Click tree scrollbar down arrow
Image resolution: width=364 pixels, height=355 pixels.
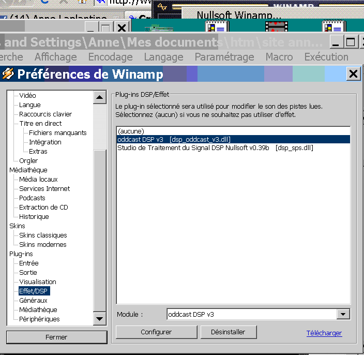coord(100,319)
